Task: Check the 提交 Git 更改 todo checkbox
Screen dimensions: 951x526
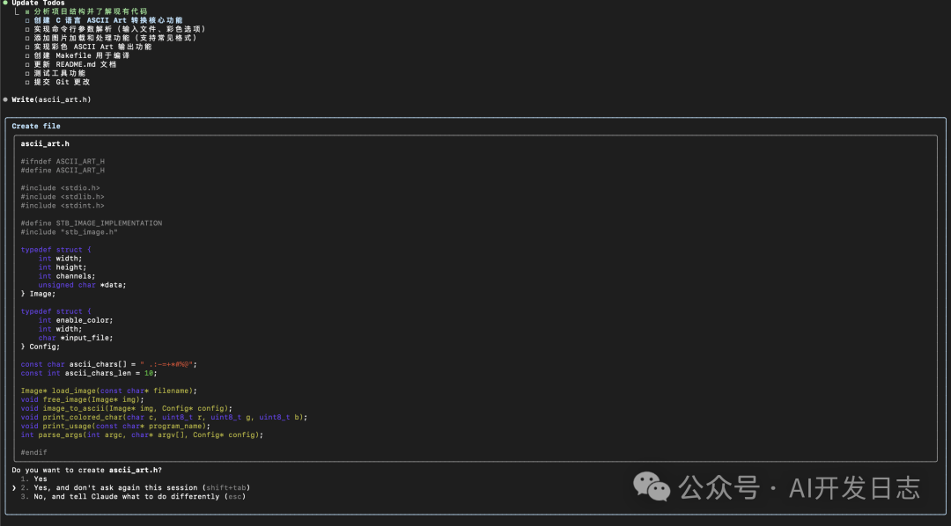Action: coord(26,81)
